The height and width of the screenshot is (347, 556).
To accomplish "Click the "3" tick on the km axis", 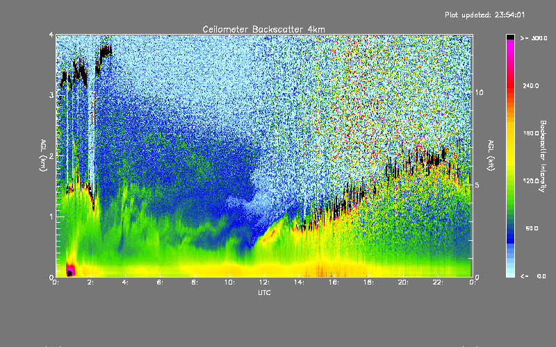I will click(51, 95).
